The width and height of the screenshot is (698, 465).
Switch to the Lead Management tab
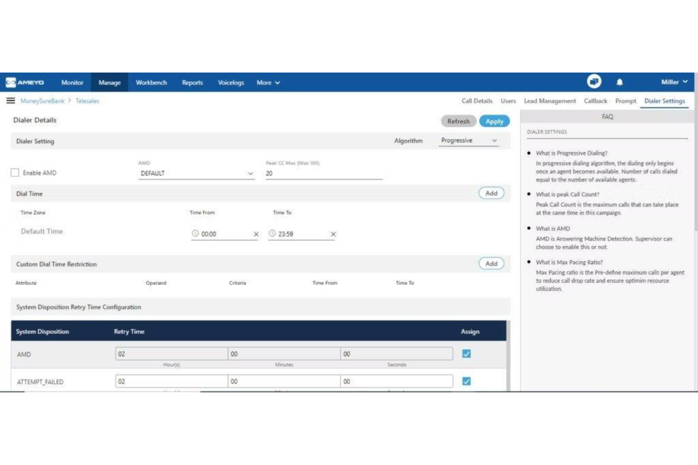point(549,101)
